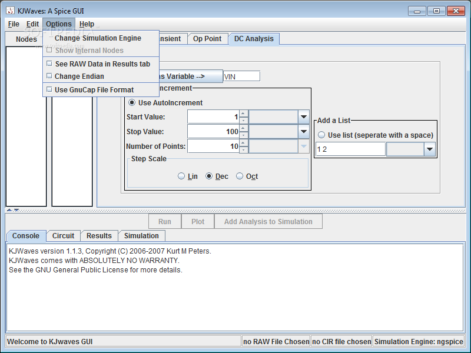Maximize the KJWaves window
The width and height of the screenshot is (471, 353).
click(436, 11)
